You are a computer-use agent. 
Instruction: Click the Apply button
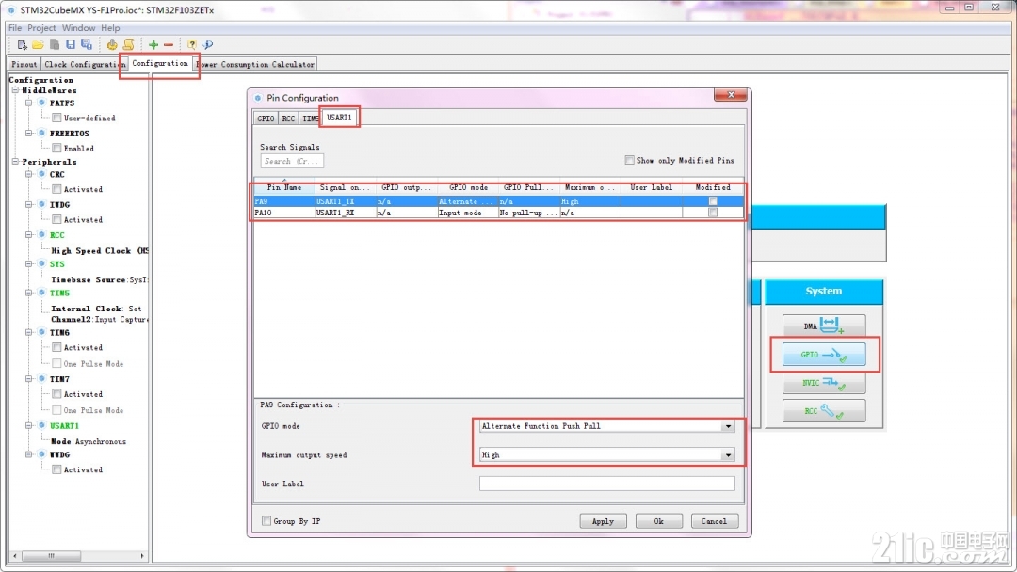pos(604,521)
